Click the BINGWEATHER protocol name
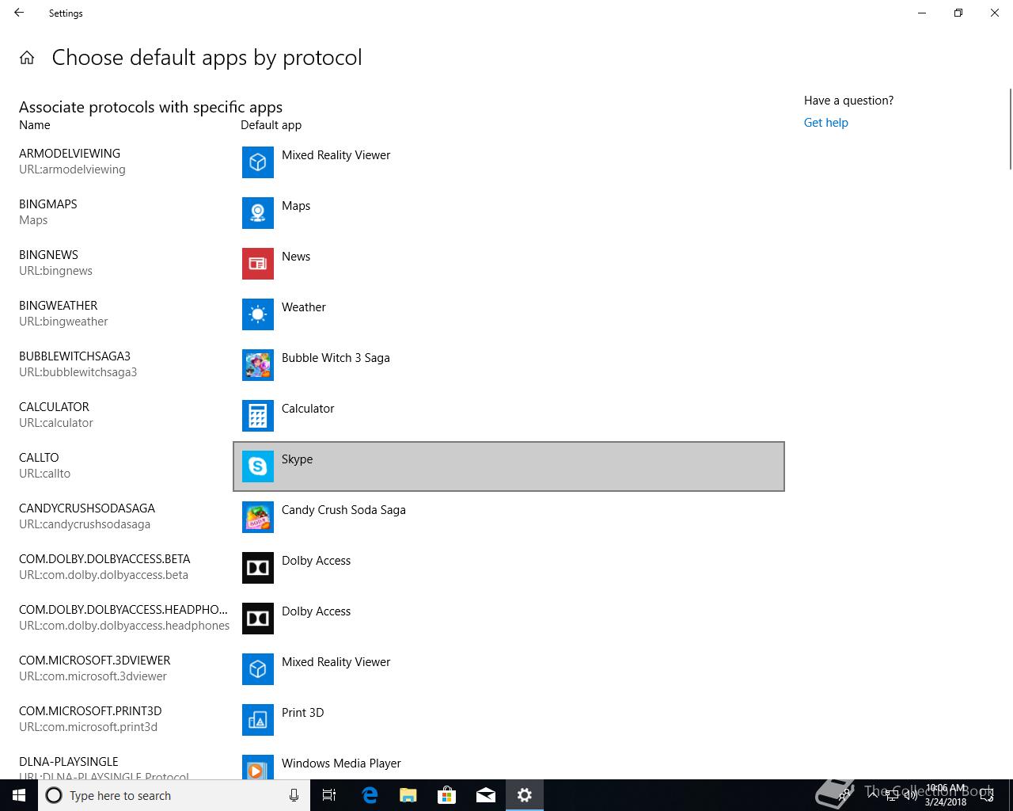 [59, 306]
